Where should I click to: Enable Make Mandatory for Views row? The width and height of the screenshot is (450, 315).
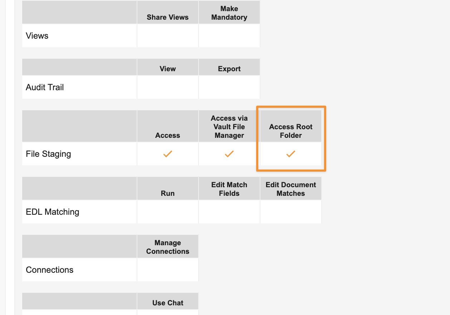pyautogui.click(x=229, y=36)
